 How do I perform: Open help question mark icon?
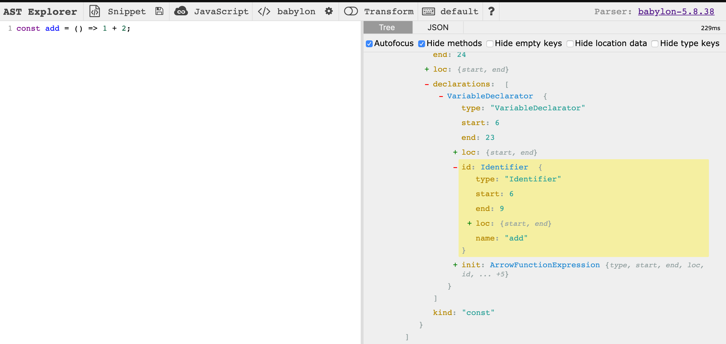(x=491, y=11)
